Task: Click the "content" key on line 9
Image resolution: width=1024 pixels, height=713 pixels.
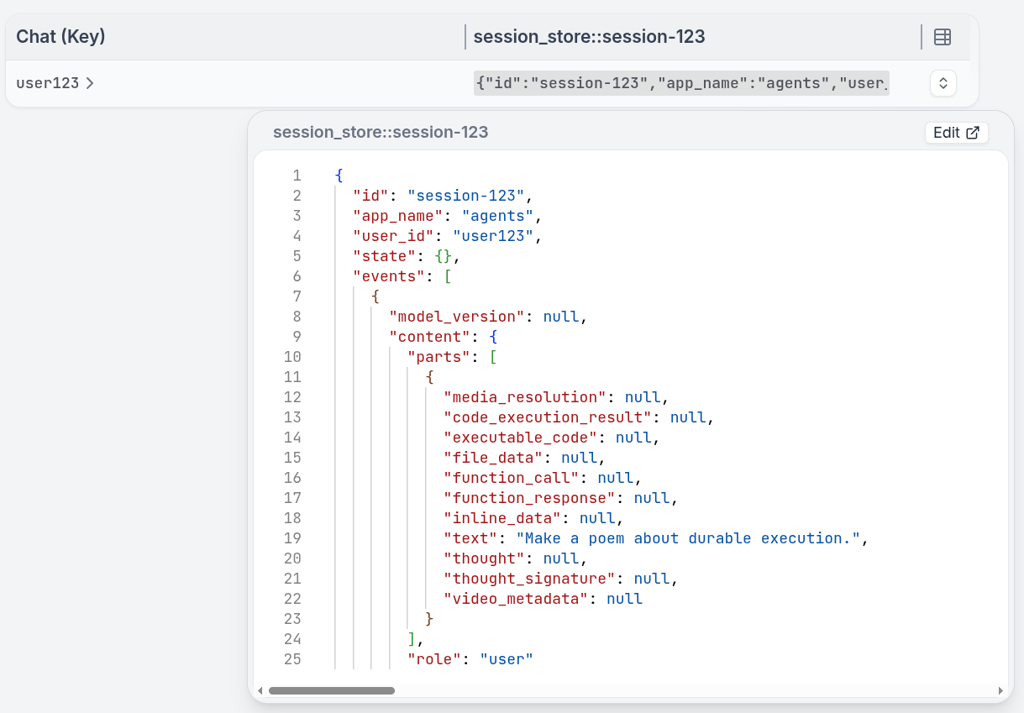Action: 429,337
